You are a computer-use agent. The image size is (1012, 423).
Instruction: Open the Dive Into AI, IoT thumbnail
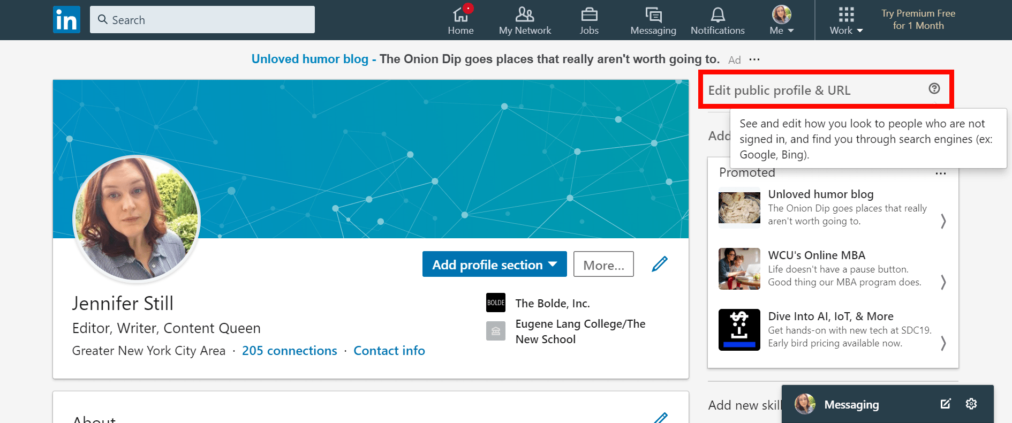coord(739,330)
